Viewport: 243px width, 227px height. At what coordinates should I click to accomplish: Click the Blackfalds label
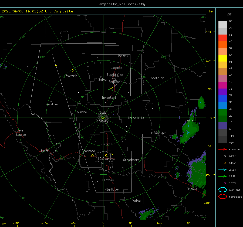[x=115, y=75]
